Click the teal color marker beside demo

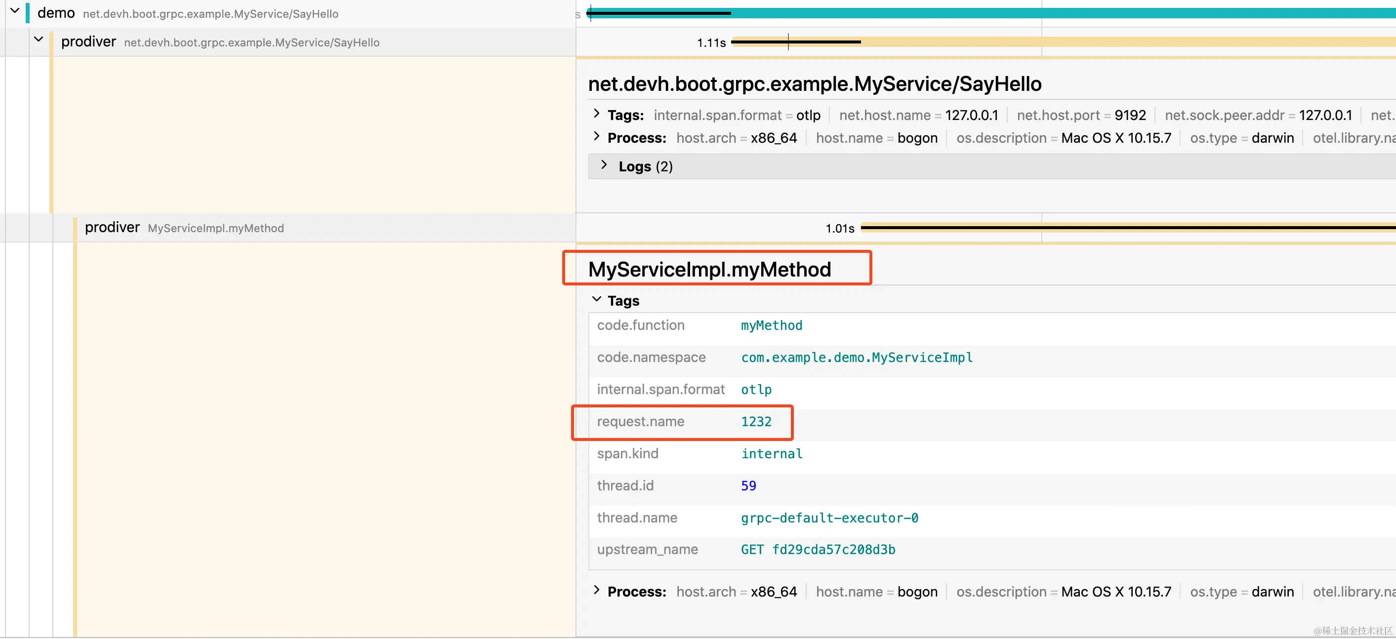click(x=28, y=13)
